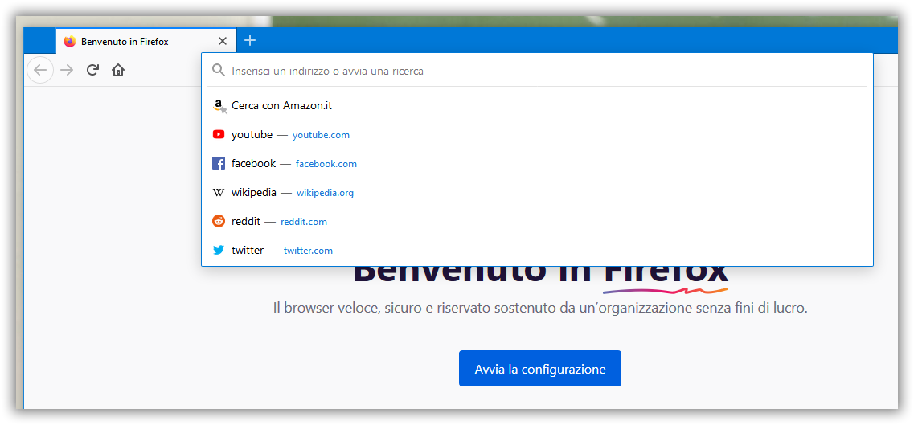Click the Reddit favicon
The height and width of the screenshot is (425, 914).
[x=219, y=221]
